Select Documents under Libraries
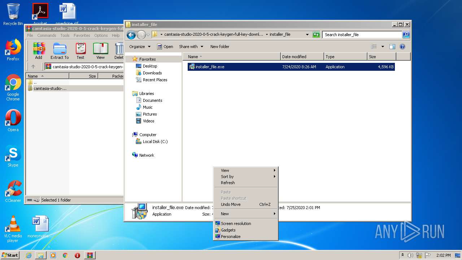Image resolution: width=462 pixels, height=260 pixels. (x=152, y=100)
